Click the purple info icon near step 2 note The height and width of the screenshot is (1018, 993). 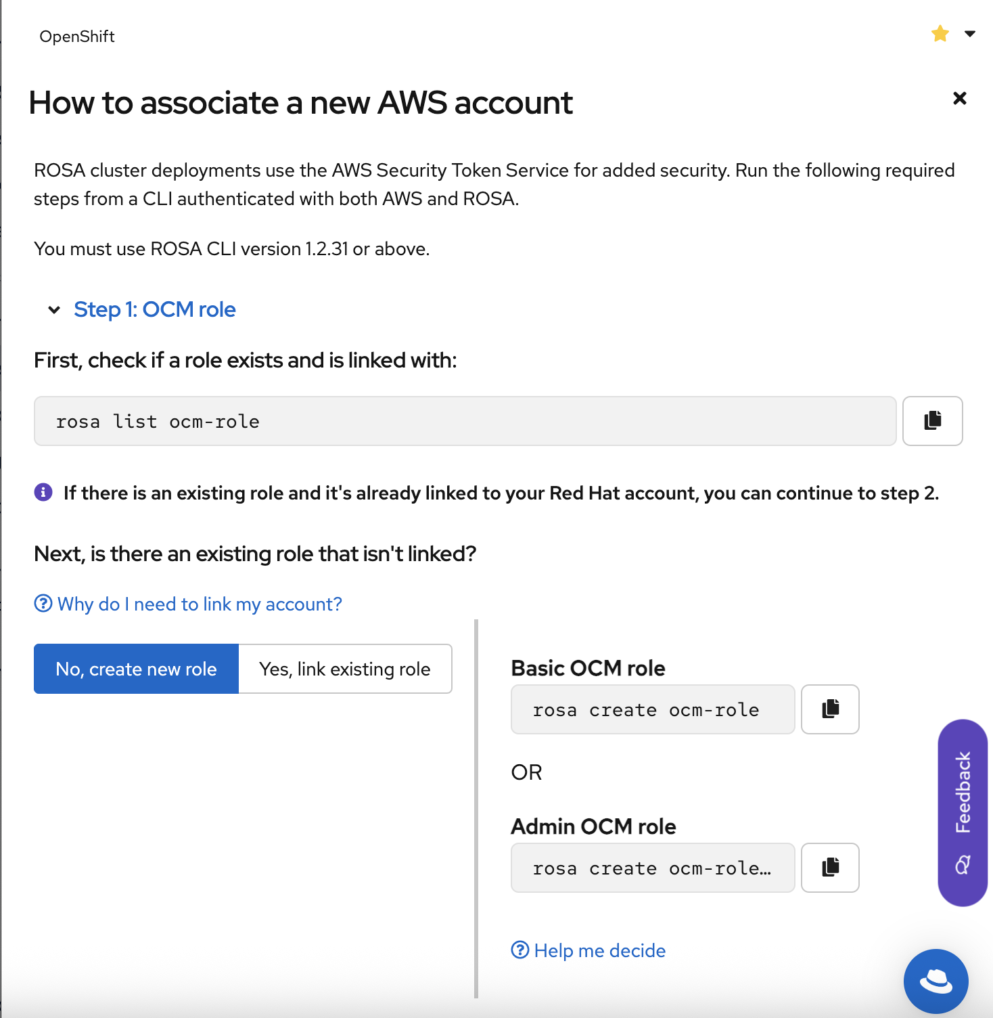pos(43,492)
